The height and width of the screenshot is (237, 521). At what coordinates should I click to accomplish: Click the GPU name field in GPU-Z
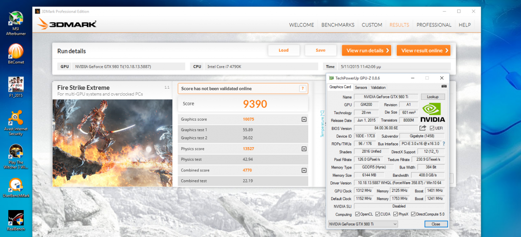pos(386,97)
